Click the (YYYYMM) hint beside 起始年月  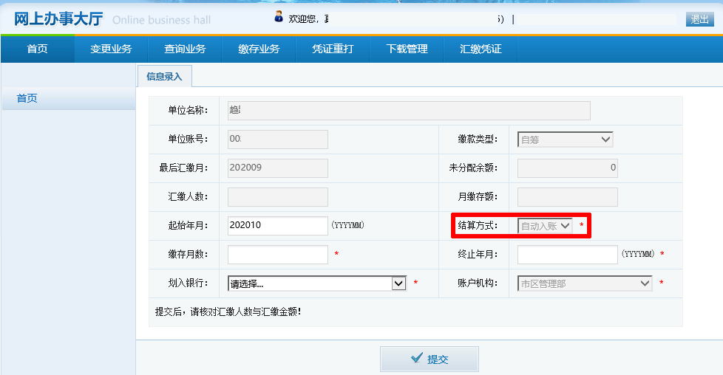point(347,225)
